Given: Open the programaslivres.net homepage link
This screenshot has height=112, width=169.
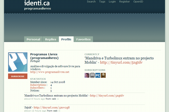Looking at the screenshot, I should pos(50,72).
